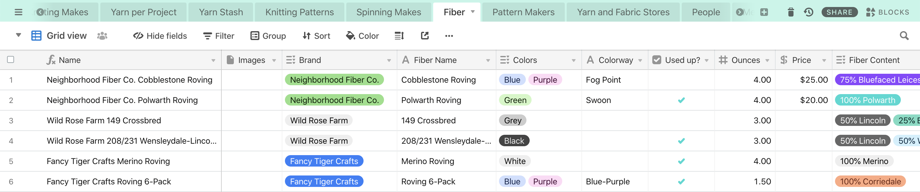Image resolution: width=920 pixels, height=192 pixels.
Task: Switch to the Yarn per Project tab
Action: [x=143, y=12]
